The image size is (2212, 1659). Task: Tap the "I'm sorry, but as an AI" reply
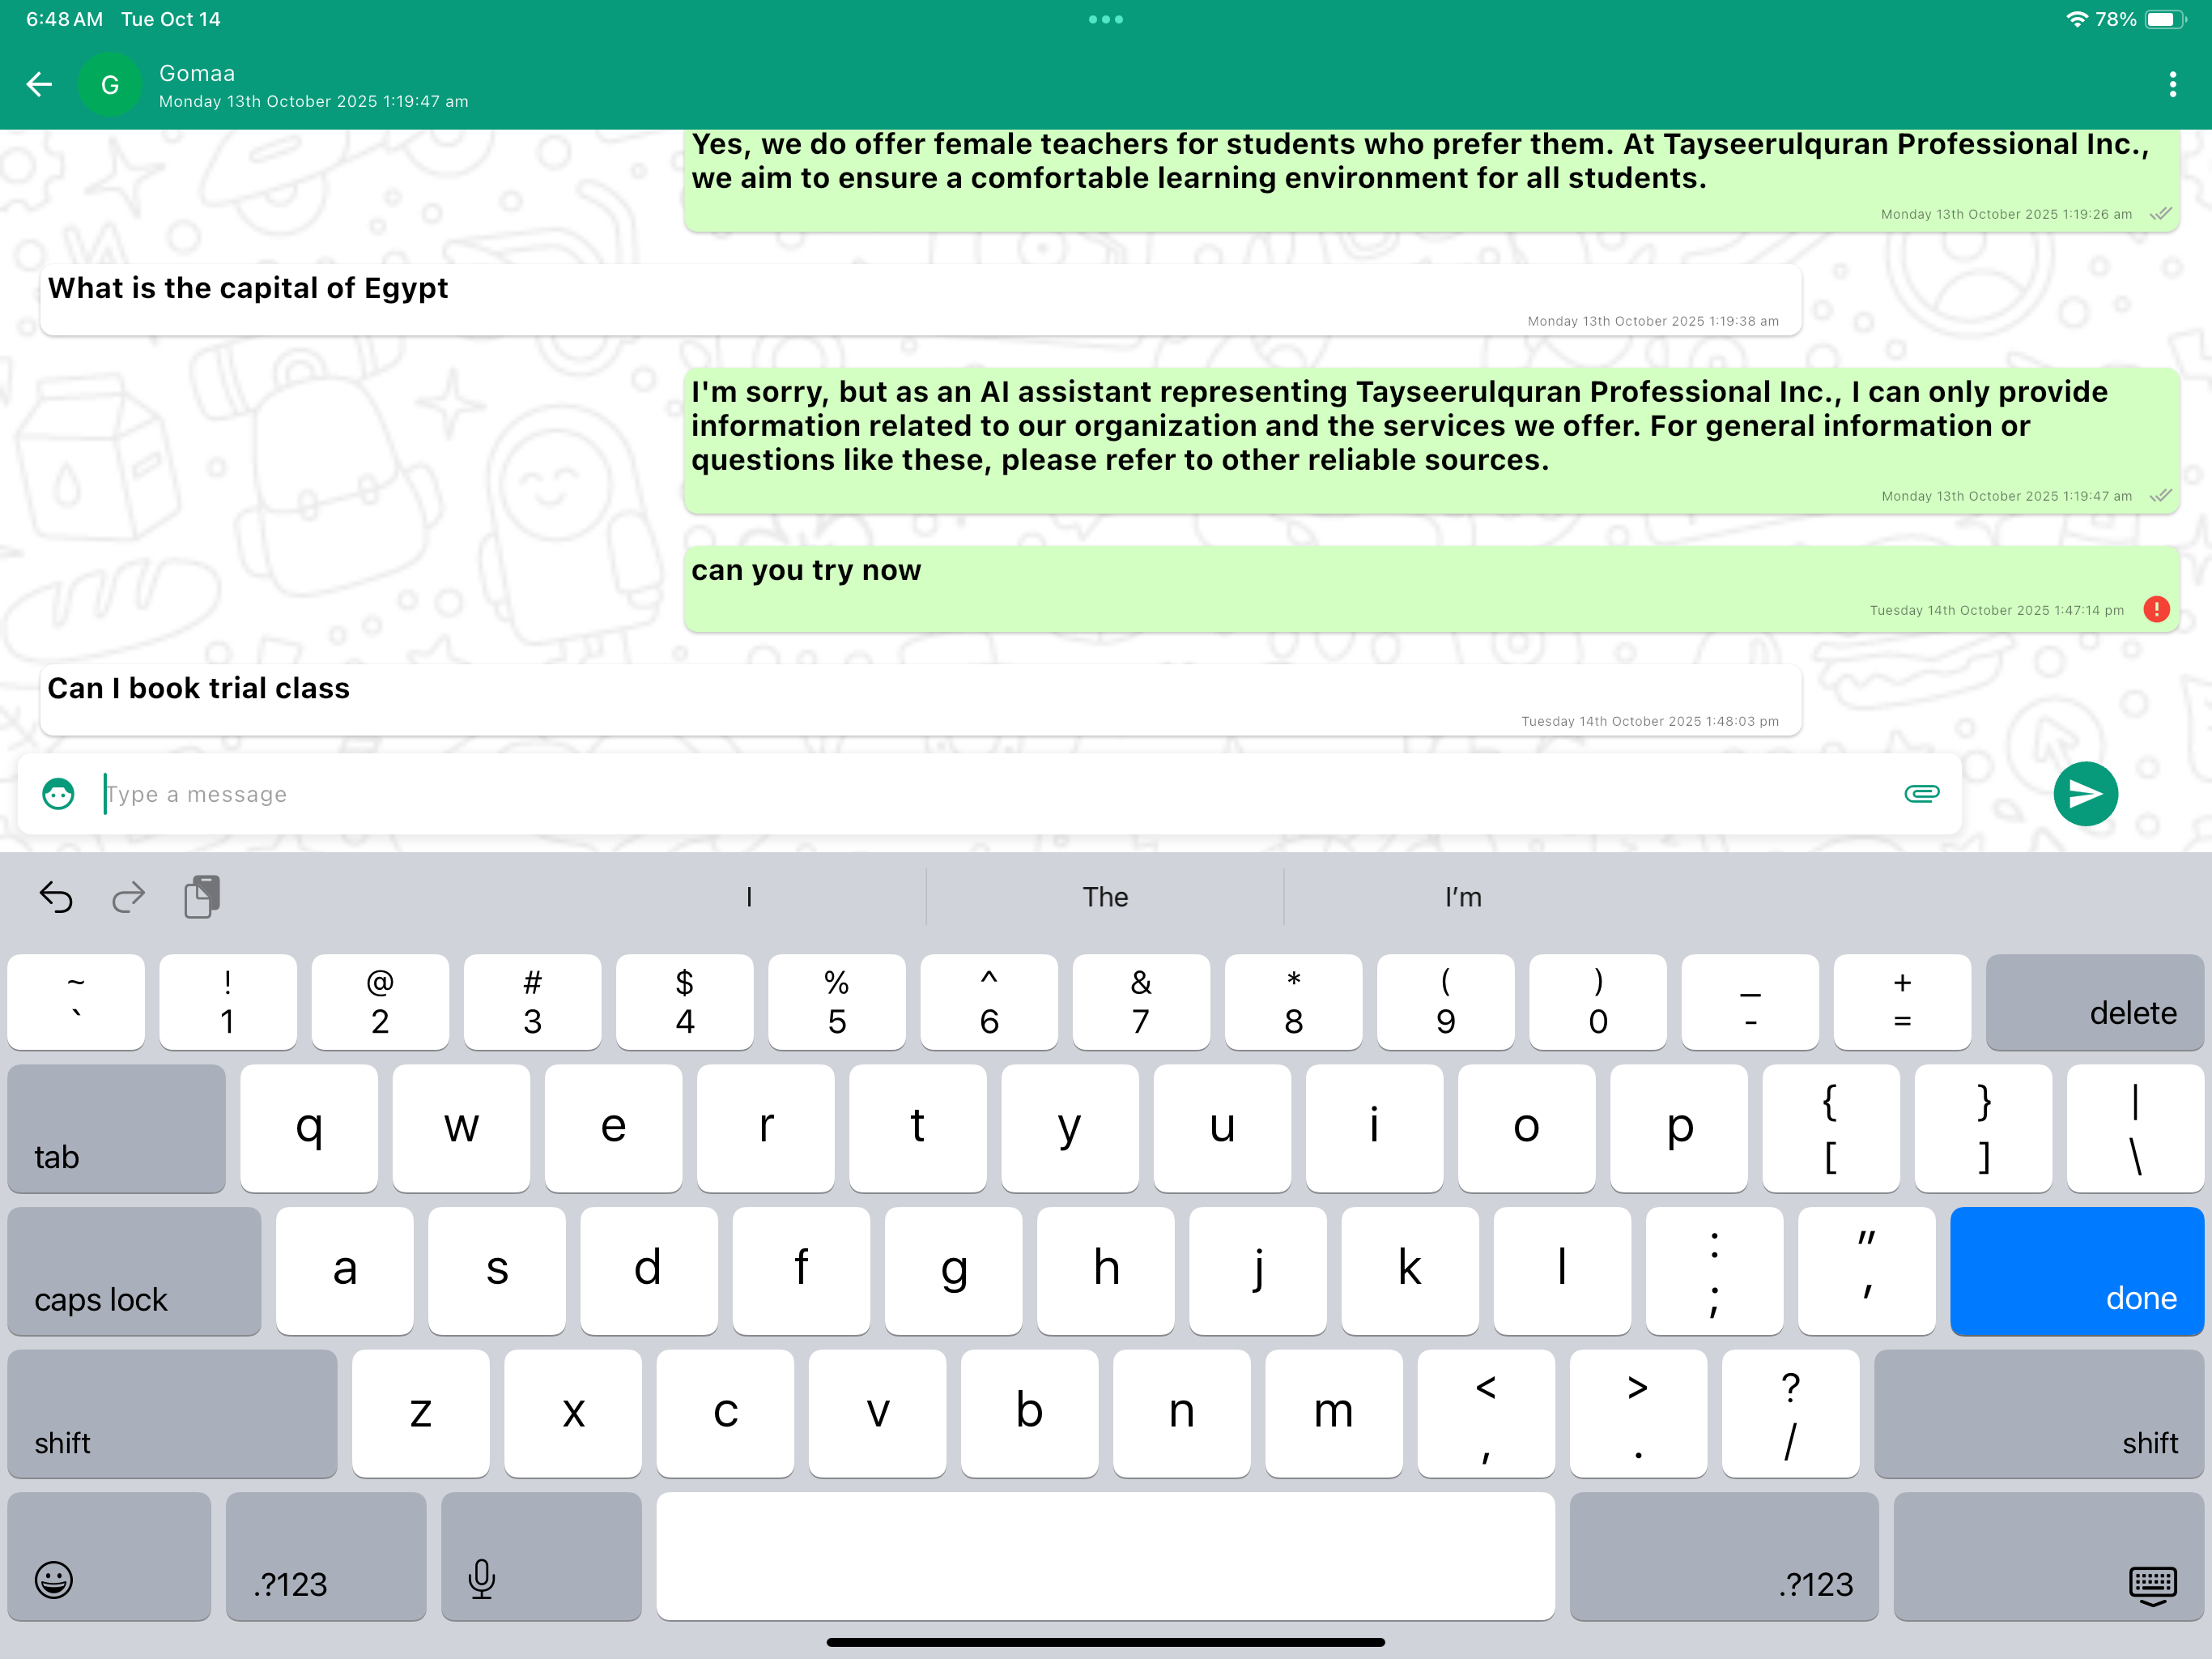(1432, 440)
